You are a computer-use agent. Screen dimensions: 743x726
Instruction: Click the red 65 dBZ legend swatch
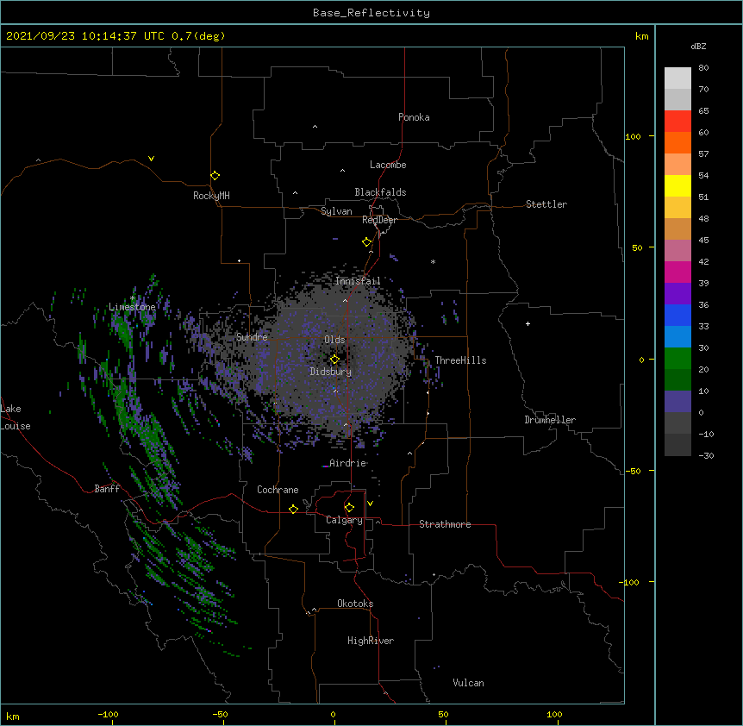pos(677,122)
